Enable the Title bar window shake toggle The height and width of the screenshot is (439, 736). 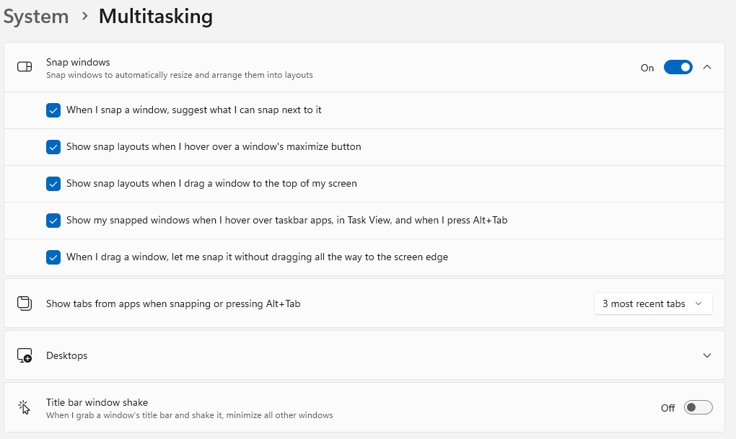[698, 407]
